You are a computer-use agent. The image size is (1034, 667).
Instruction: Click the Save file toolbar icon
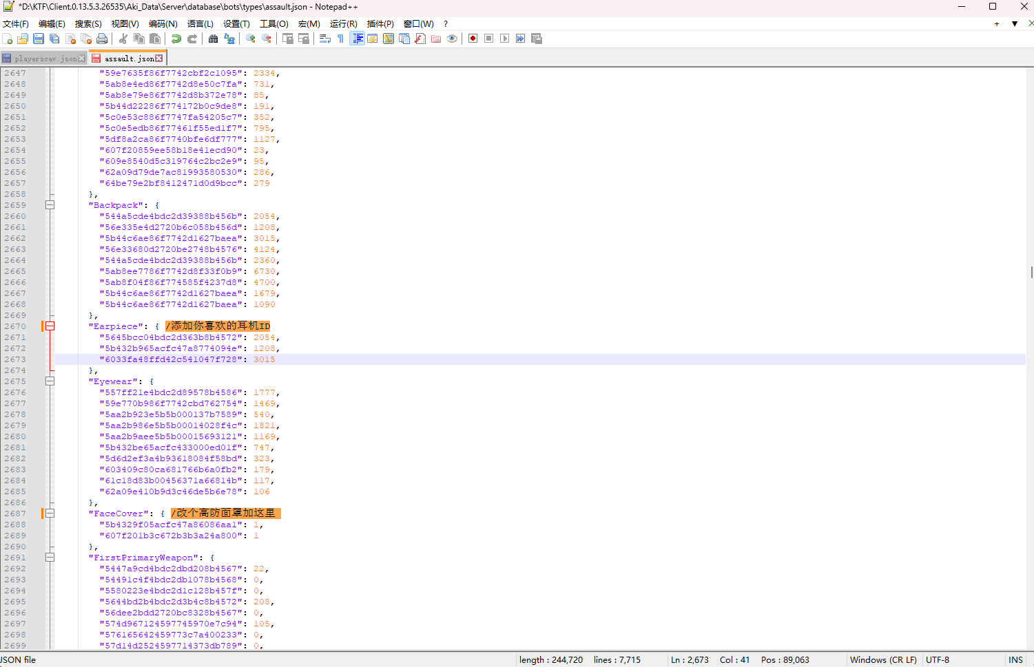[x=39, y=39]
